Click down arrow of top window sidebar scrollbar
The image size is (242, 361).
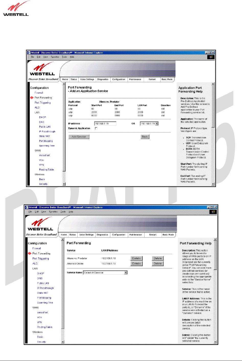click(64, 184)
